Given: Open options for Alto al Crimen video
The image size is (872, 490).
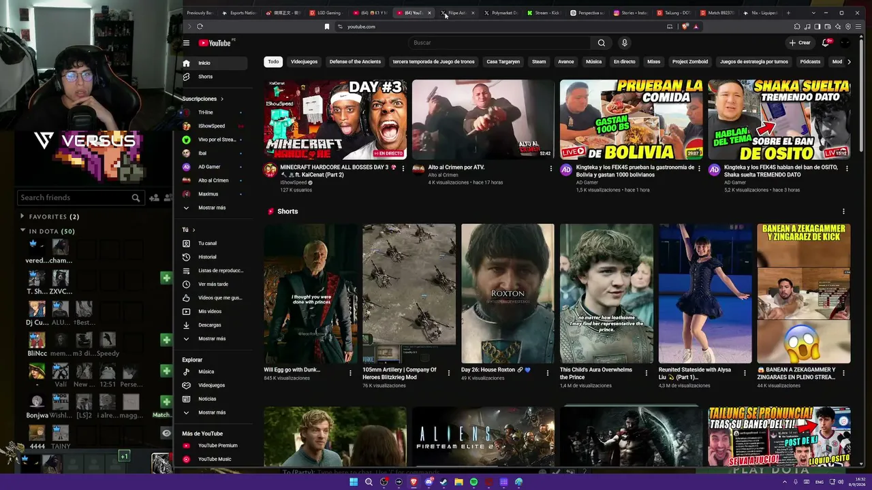Looking at the screenshot, I should click(550, 168).
